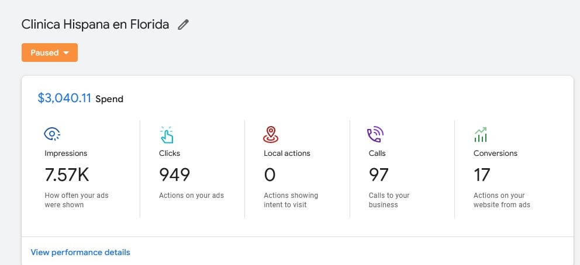The width and height of the screenshot is (580, 265).
Task: Click the 17 conversions value
Action: pyautogui.click(x=482, y=175)
